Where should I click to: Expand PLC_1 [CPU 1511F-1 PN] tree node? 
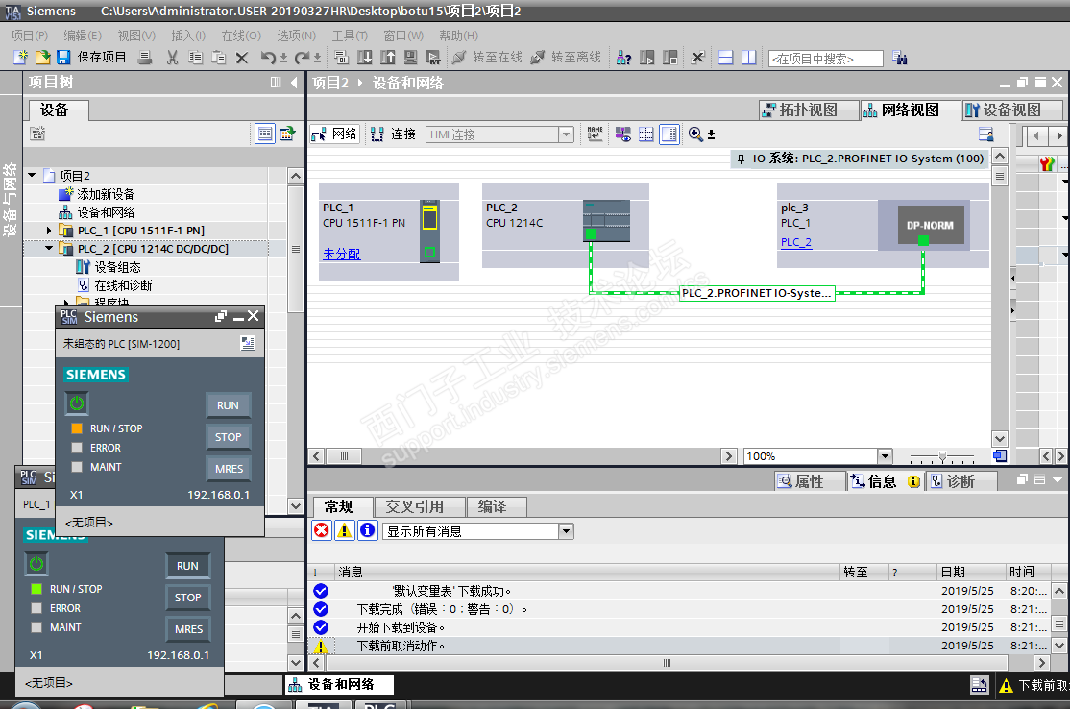click(48, 231)
